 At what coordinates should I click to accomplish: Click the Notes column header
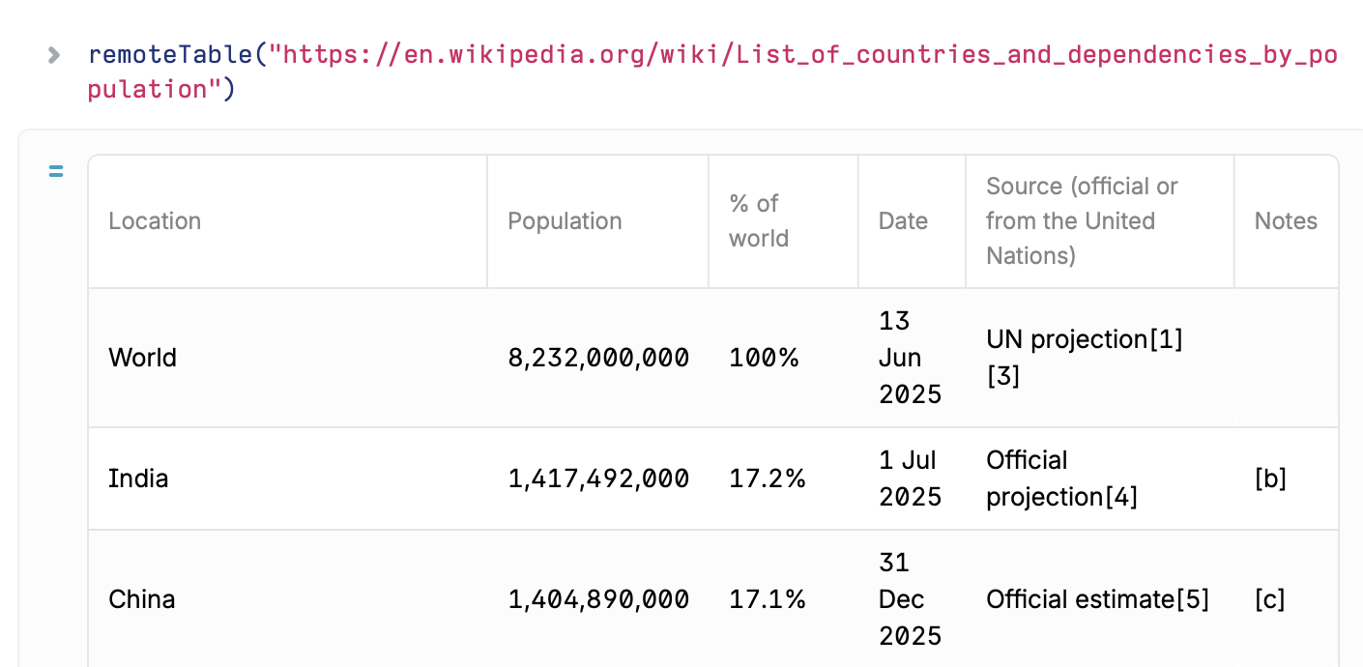1286,220
